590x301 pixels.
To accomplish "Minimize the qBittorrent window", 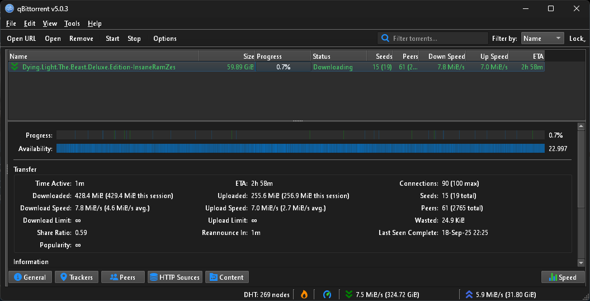I will [x=526, y=8].
